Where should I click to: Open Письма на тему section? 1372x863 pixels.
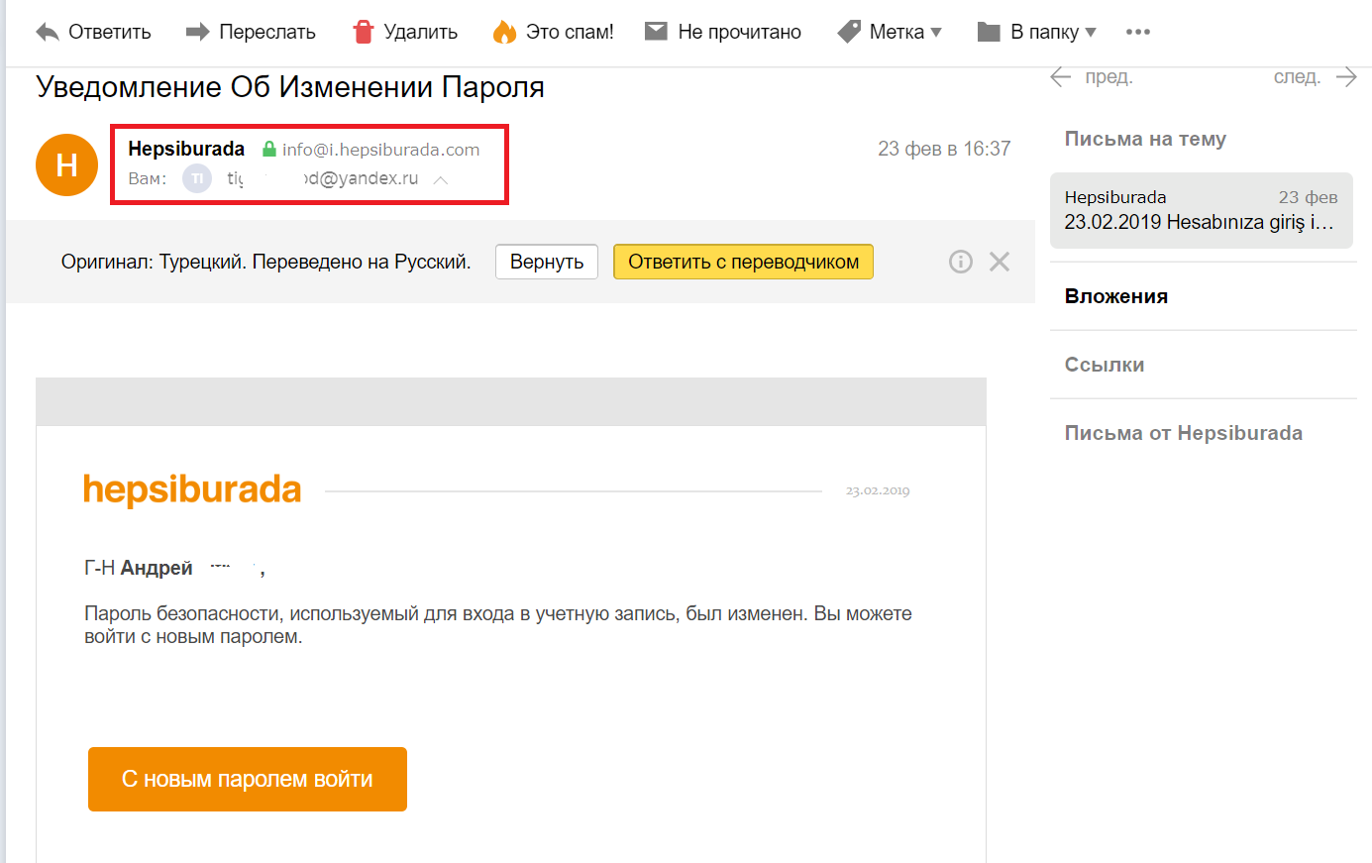pyautogui.click(x=1146, y=139)
